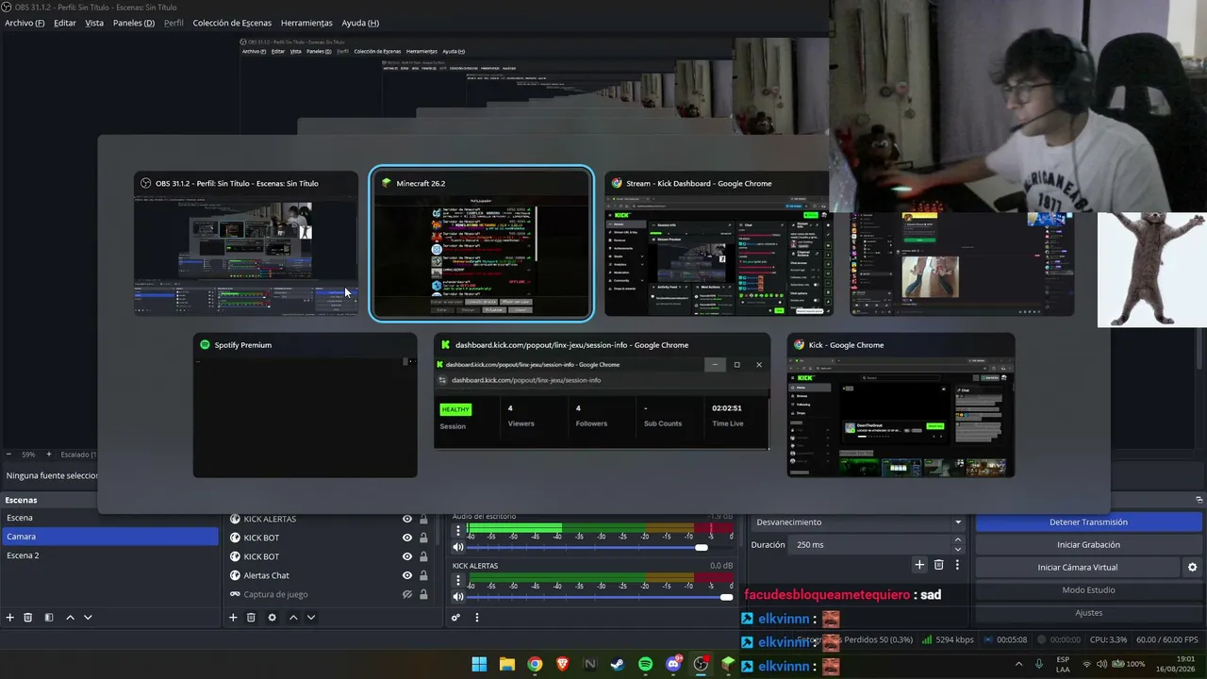Remove the selected source with trash icon

tap(251, 618)
